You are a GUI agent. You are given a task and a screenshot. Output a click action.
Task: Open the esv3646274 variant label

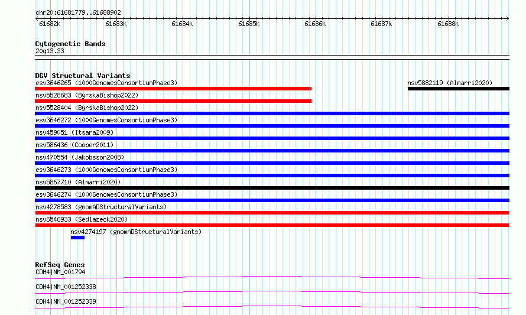coord(106,194)
